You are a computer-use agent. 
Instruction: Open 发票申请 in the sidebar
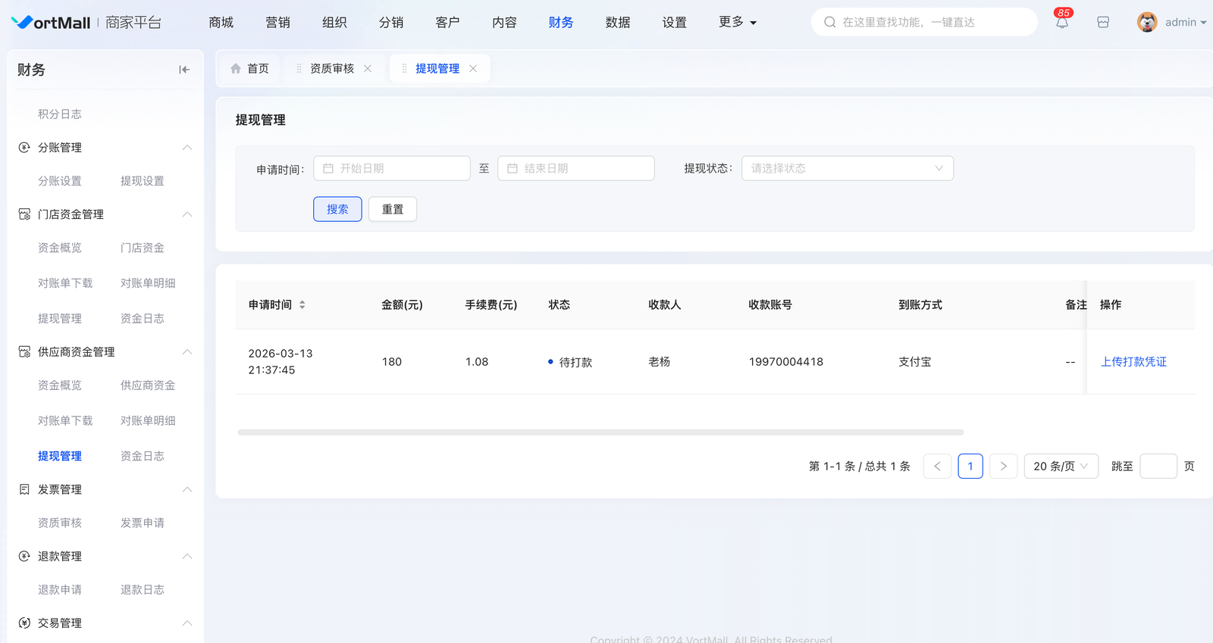pyautogui.click(x=143, y=523)
